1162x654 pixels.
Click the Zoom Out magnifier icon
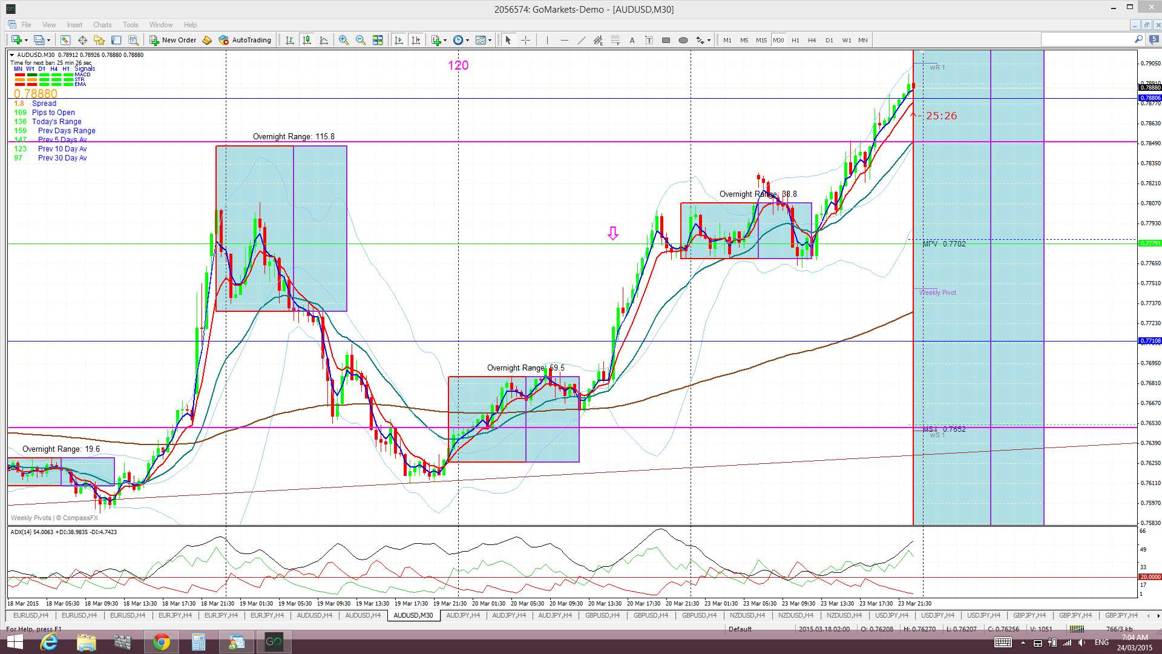(x=361, y=40)
